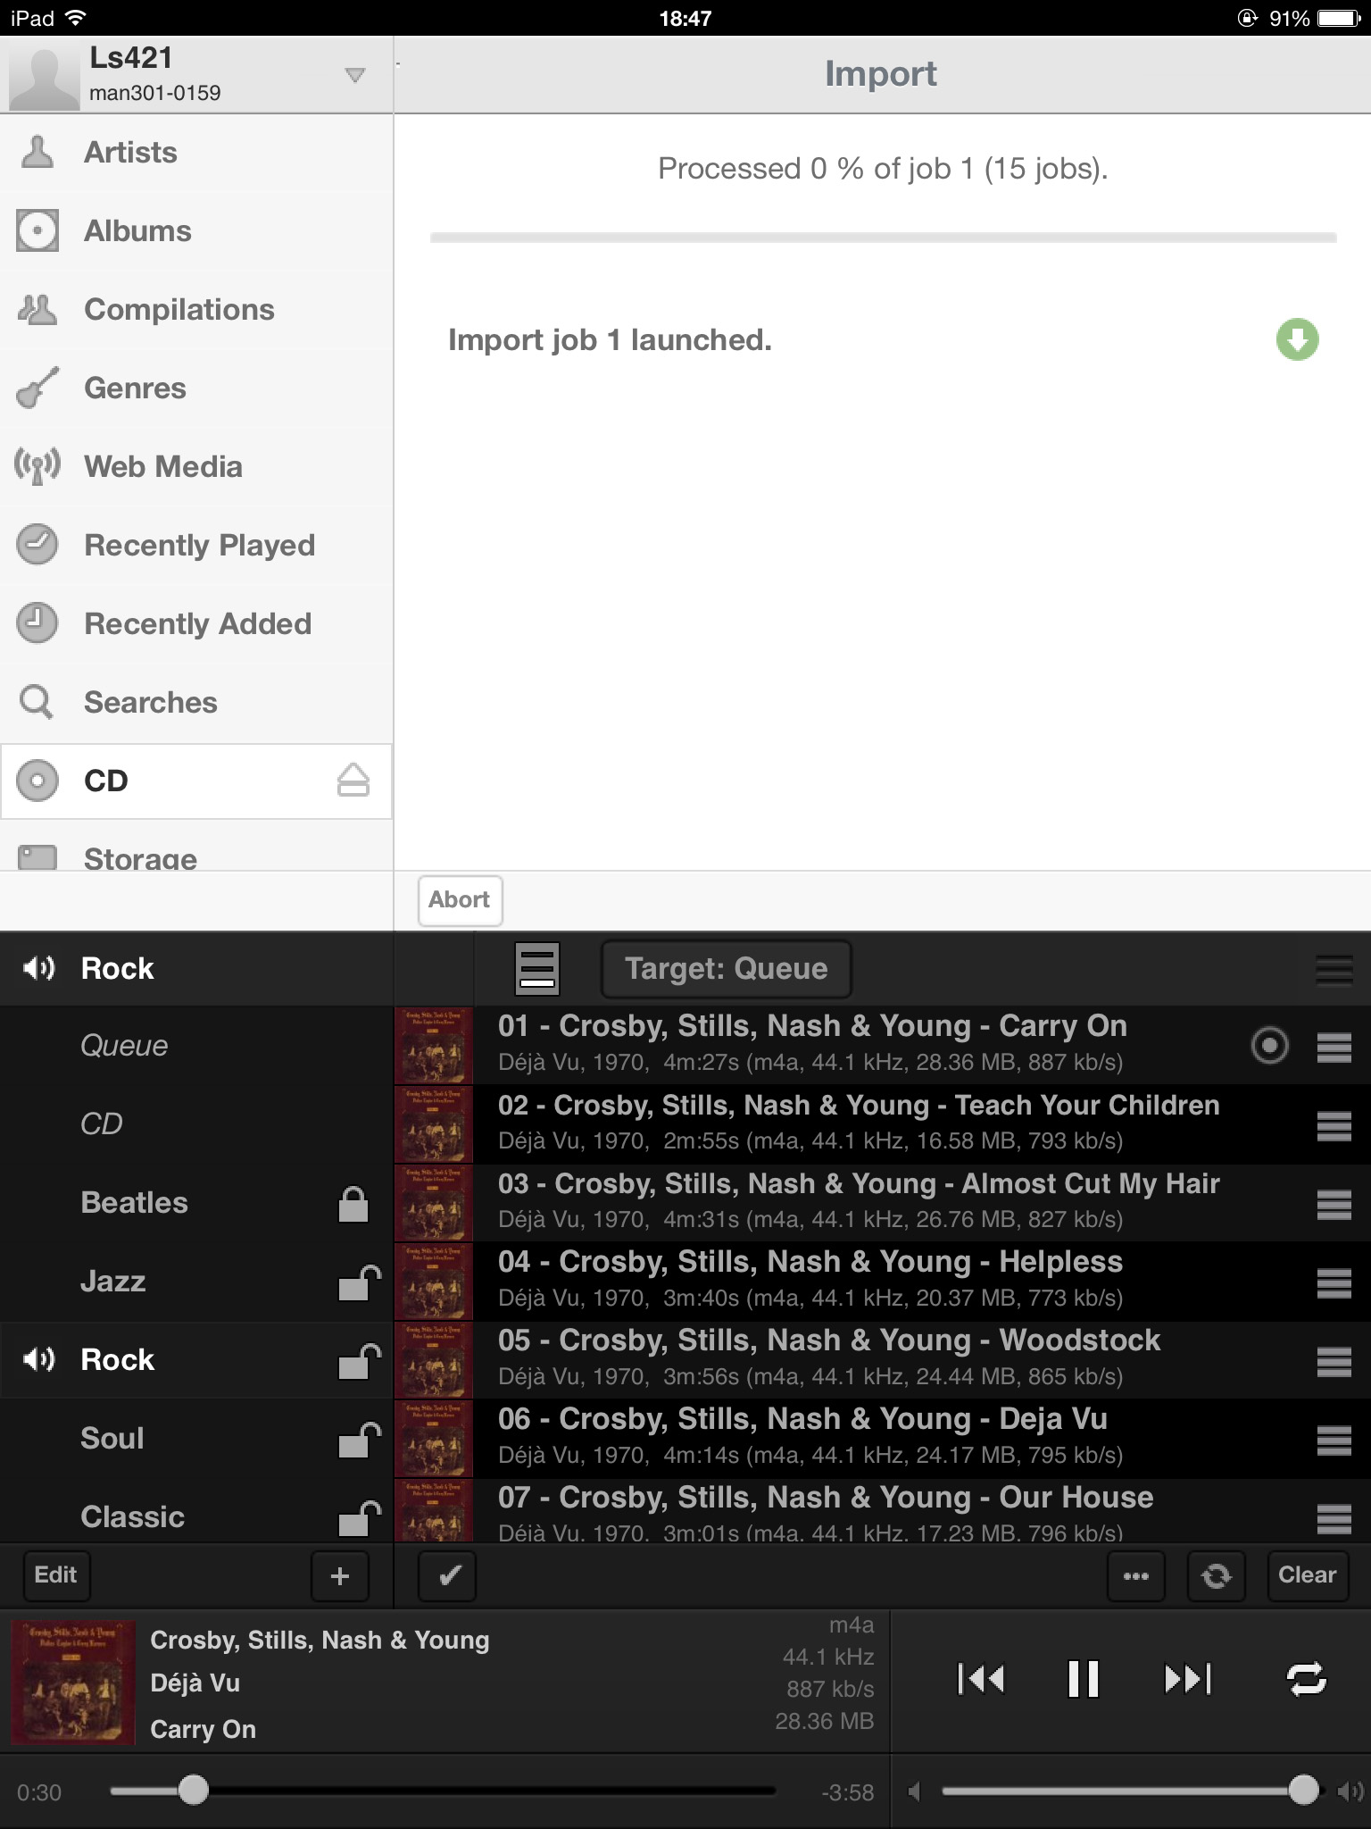The height and width of the screenshot is (1829, 1371).
Task: Click album art thumbnail for Carry On
Action: 434,1046
